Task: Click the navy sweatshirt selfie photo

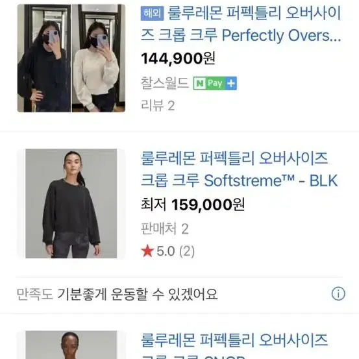Action: (x=44, y=58)
